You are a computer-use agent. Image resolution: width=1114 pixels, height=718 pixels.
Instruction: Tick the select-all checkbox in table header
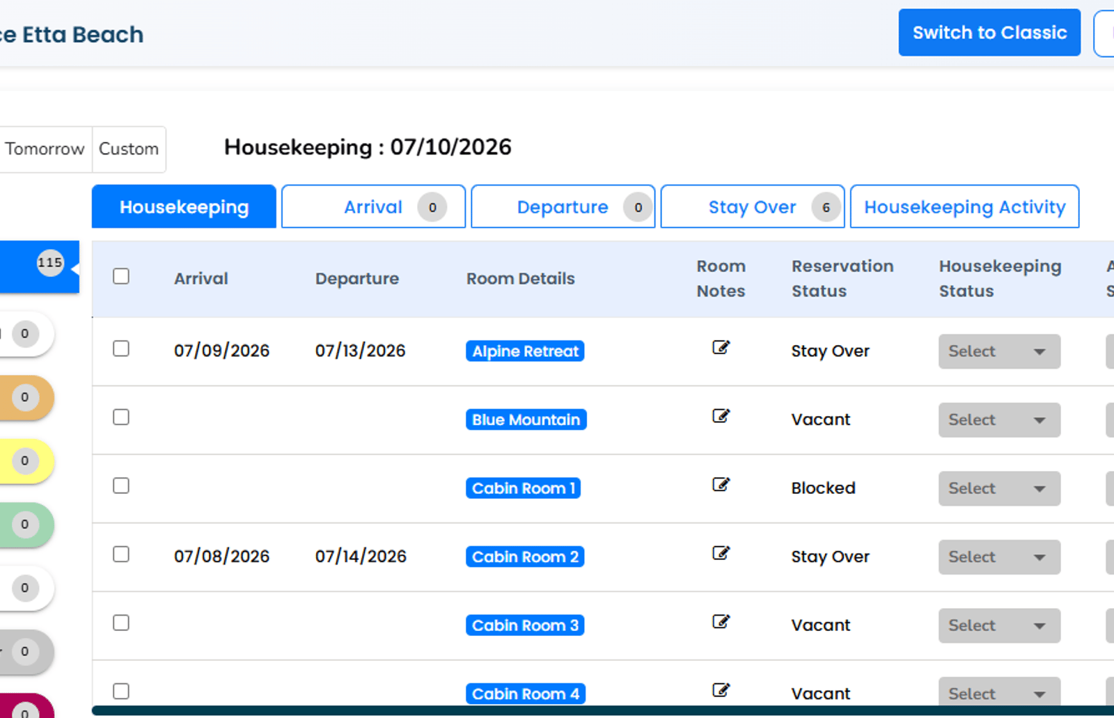(x=121, y=276)
